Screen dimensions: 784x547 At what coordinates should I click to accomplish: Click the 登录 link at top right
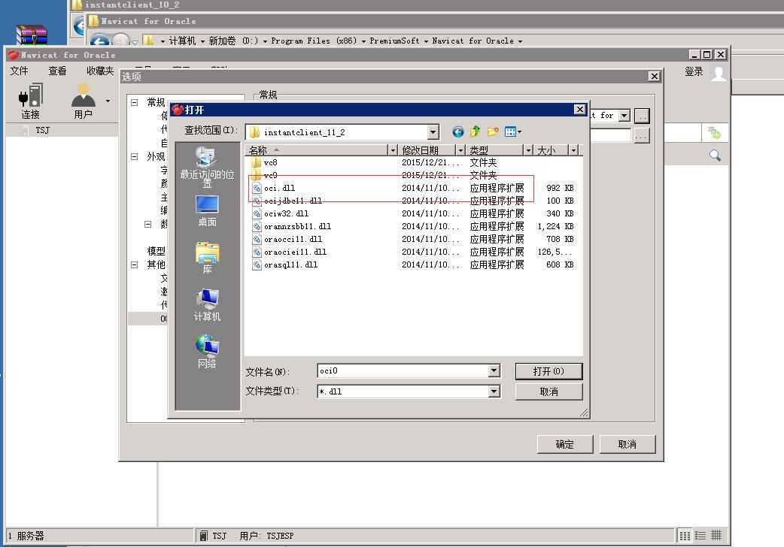(x=694, y=71)
